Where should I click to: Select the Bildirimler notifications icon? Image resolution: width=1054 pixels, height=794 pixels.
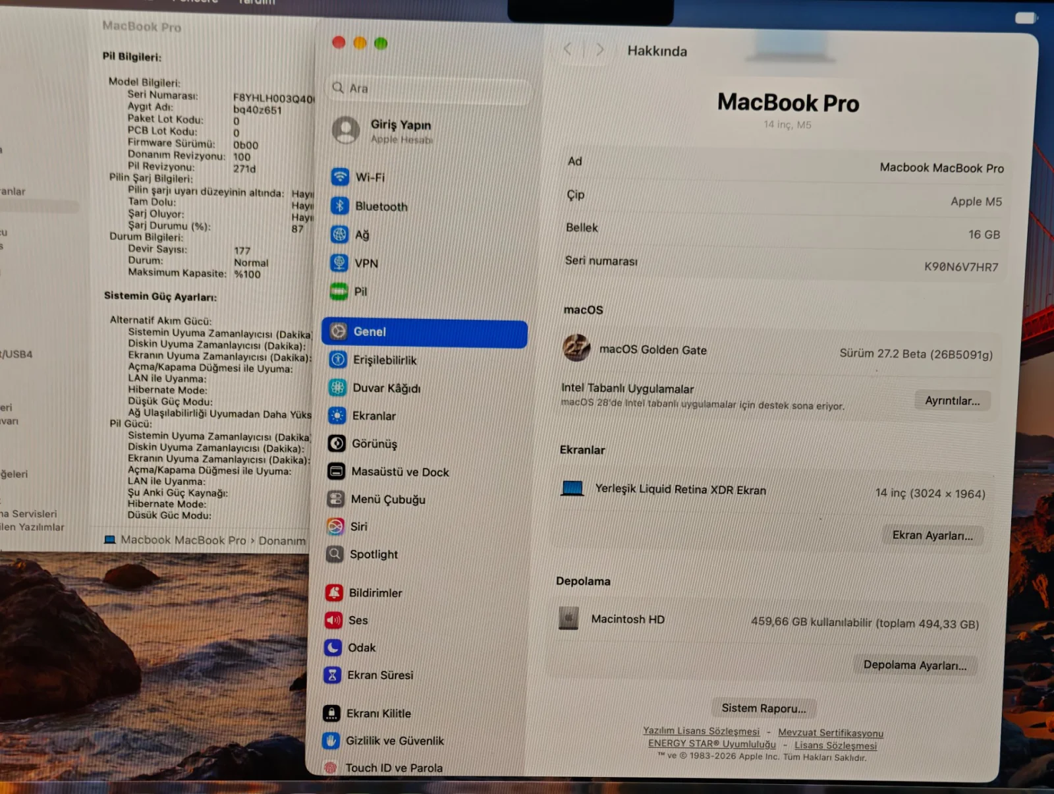pos(334,592)
